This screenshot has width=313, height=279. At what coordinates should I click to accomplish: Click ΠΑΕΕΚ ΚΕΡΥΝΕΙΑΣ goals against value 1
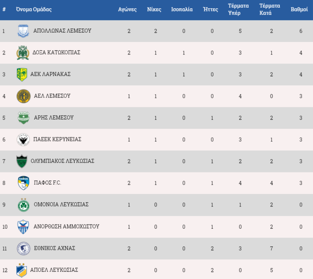[x=272, y=139]
